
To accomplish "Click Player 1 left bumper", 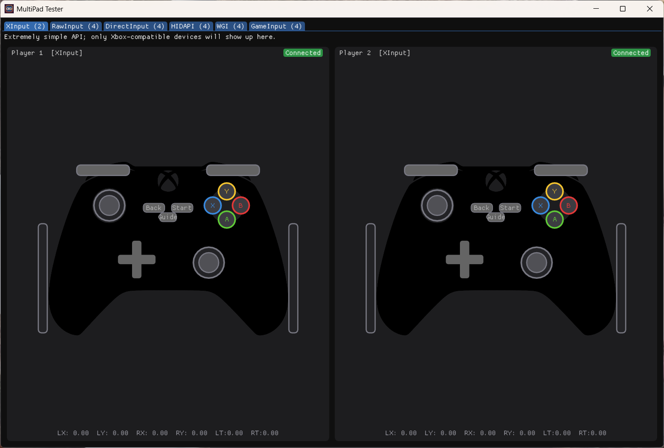I will point(103,170).
